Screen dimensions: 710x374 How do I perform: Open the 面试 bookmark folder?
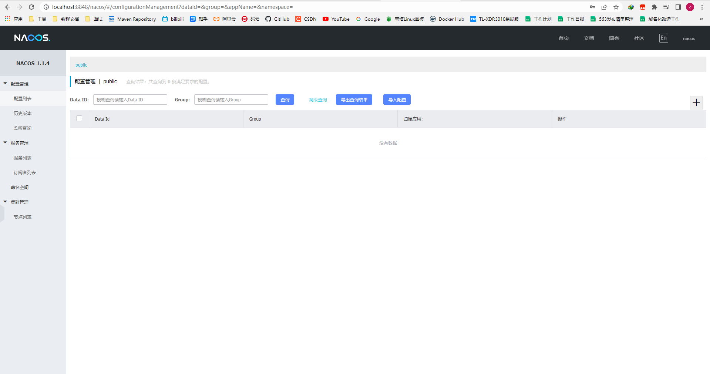point(94,19)
